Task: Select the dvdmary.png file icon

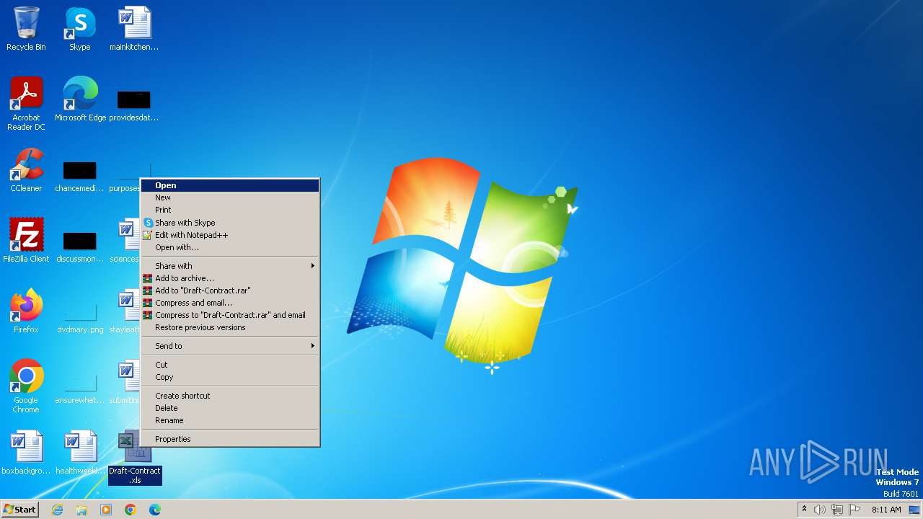Action: [x=79, y=311]
